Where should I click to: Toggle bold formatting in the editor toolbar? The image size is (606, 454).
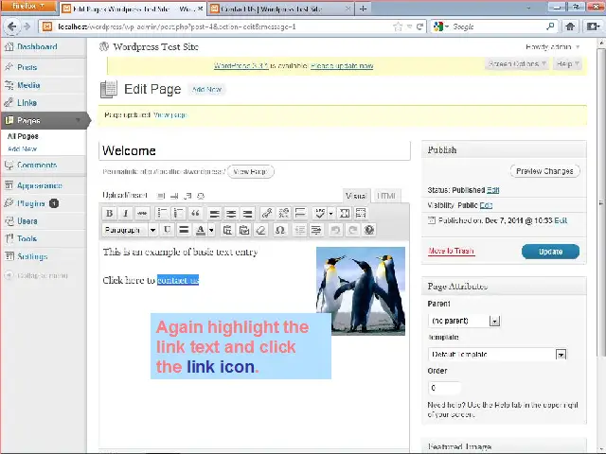click(x=110, y=213)
